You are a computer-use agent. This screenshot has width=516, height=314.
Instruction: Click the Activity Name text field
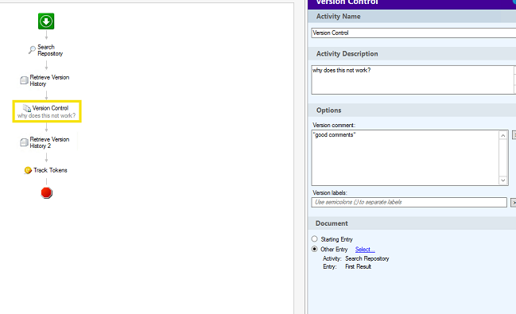coord(413,33)
